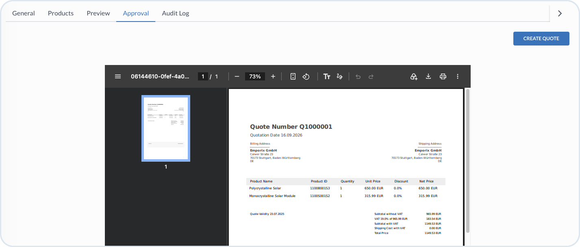Click the 'Discount' column header
Image resolution: width=580 pixels, height=247 pixels.
[401, 181]
